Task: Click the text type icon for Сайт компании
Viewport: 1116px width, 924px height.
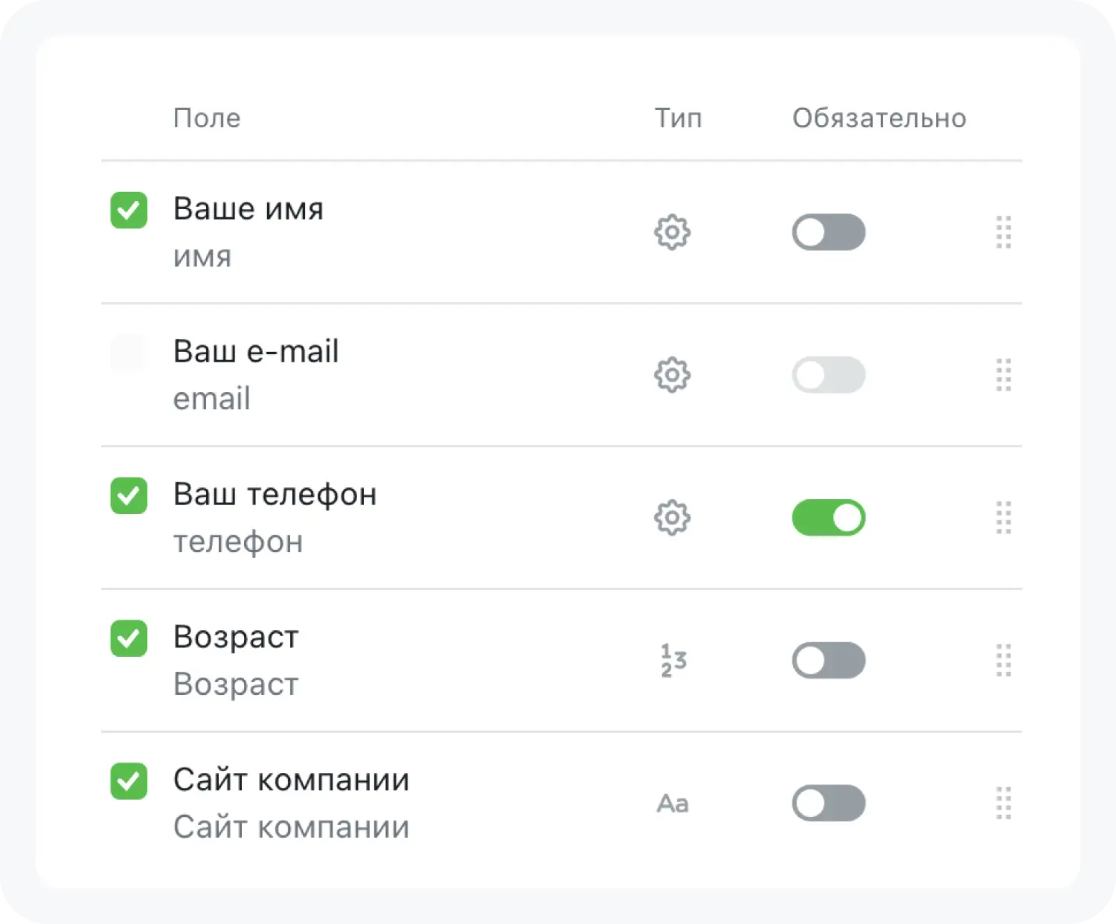Action: point(673,803)
